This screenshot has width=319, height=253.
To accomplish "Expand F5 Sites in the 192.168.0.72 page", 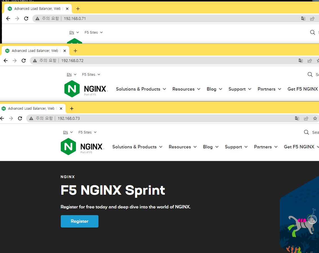I will [x=91, y=74].
